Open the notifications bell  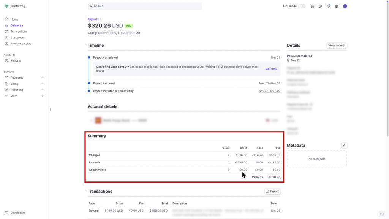[x=328, y=6]
